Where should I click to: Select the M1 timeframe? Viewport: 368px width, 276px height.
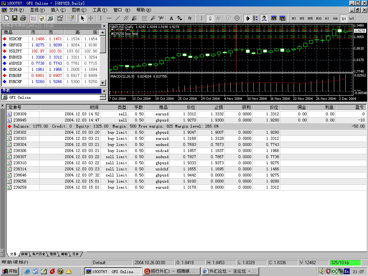pos(294,18)
